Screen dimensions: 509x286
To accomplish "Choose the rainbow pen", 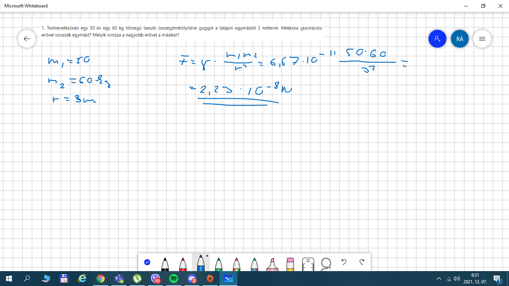I will 237,264.
